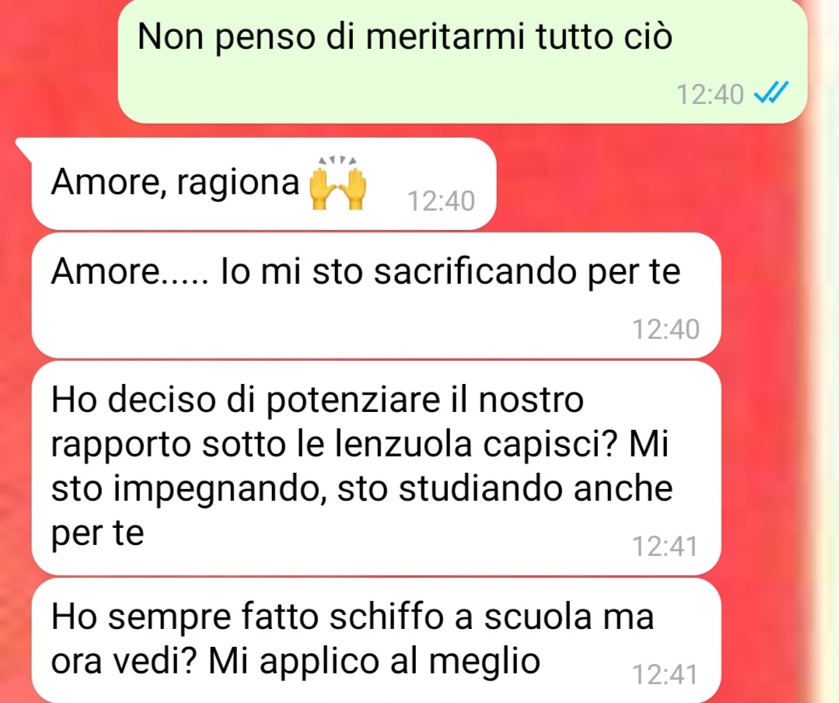
Task: Click the 12:40 timestamp under 'sacrificando per te'
Action: (x=666, y=329)
